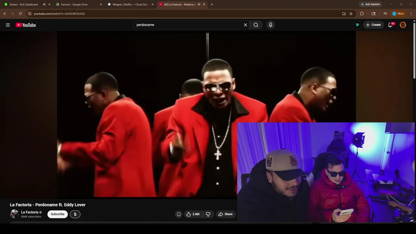Image resolution: width=416 pixels, height=234 pixels.
Task: Open the tab search icon in the toolbar
Action: coord(373,14)
